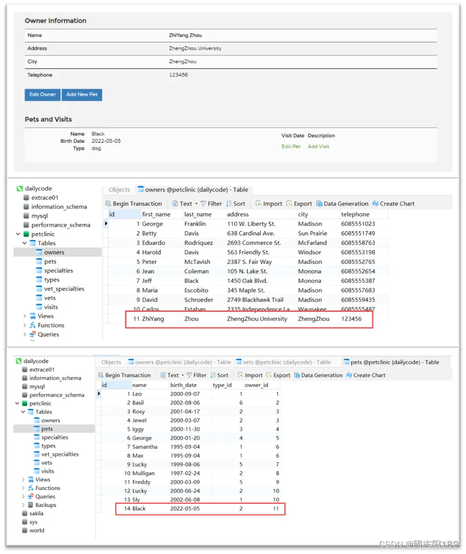
Task: Select vets table in upper tree
Action: (x=46, y=298)
